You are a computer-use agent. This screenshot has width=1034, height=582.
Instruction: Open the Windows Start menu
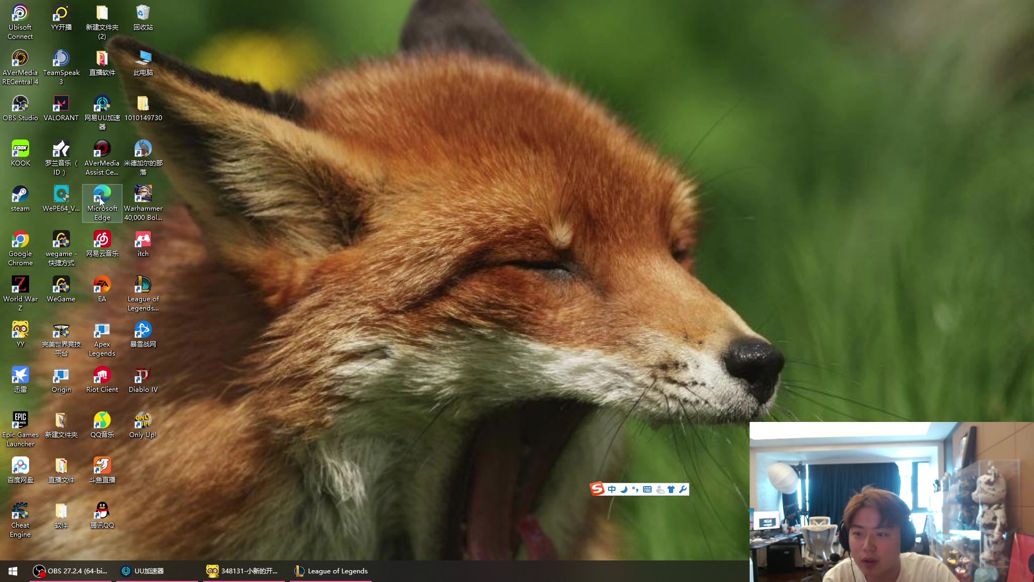13,571
